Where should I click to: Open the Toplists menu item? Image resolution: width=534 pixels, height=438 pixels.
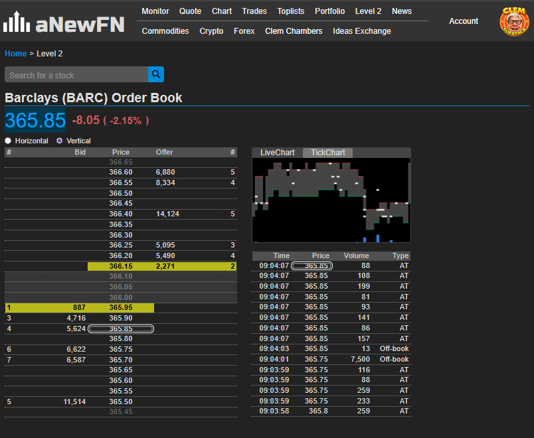pyautogui.click(x=291, y=11)
